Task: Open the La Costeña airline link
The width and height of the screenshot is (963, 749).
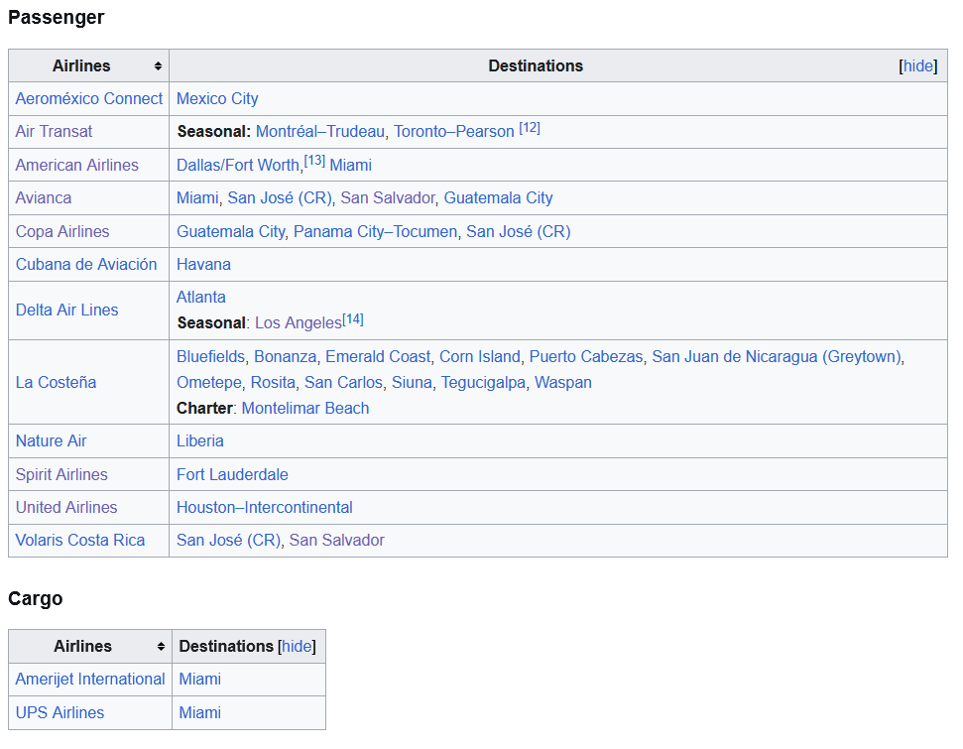Action: 56,382
